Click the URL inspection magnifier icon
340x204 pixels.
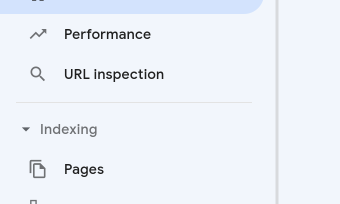tap(38, 74)
